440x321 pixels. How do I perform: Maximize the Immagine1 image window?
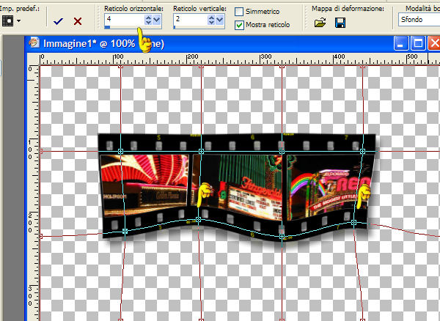(417, 43)
